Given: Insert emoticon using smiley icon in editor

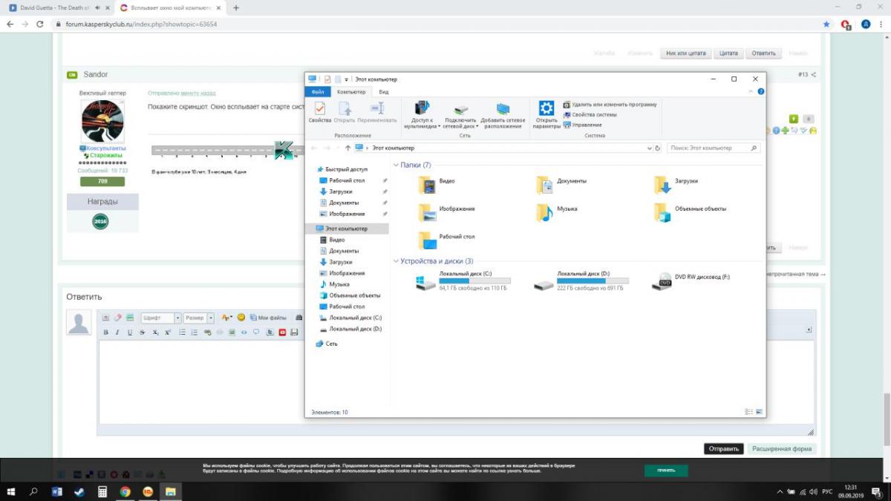Looking at the screenshot, I should click(x=241, y=318).
